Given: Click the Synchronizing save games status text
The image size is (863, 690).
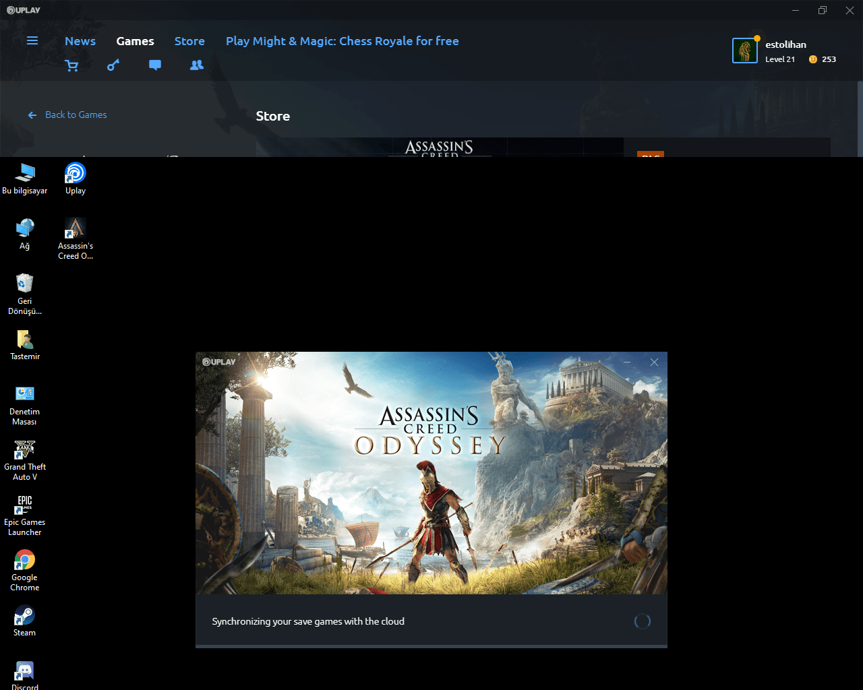Looking at the screenshot, I should [308, 621].
